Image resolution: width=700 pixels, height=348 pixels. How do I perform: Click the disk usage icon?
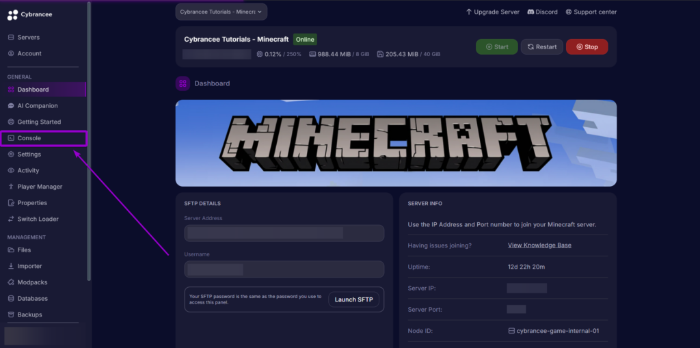click(x=380, y=54)
